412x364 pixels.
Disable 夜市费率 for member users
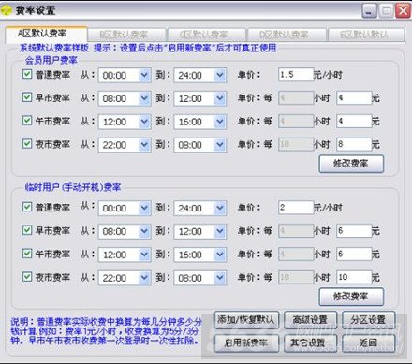[x=27, y=144]
